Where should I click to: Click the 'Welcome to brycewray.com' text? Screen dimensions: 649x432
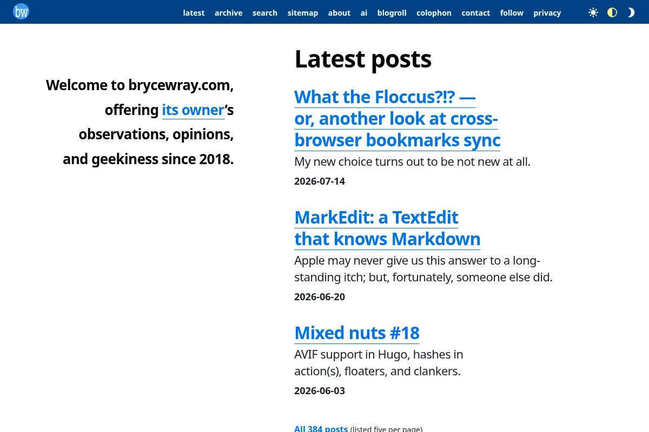pyautogui.click(x=140, y=85)
